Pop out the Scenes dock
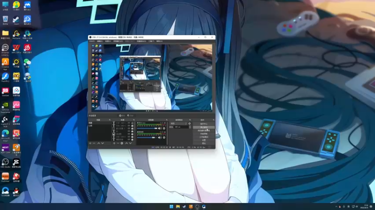The width and height of the screenshot is (375, 210). pos(110,120)
